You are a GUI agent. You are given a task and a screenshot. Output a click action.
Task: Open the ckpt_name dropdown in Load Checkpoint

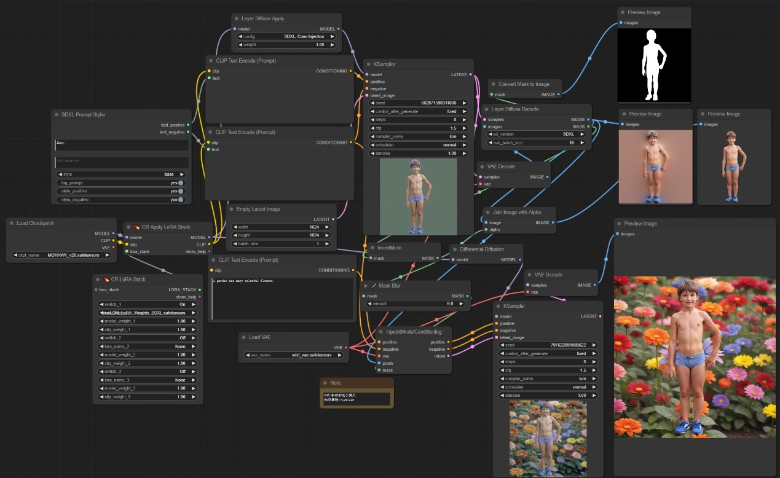point(61,254)
